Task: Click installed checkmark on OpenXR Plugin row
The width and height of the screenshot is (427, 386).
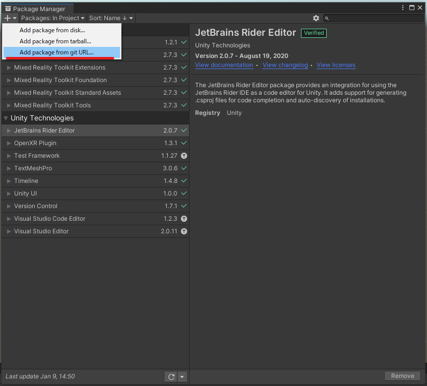Action: [184, 143]
